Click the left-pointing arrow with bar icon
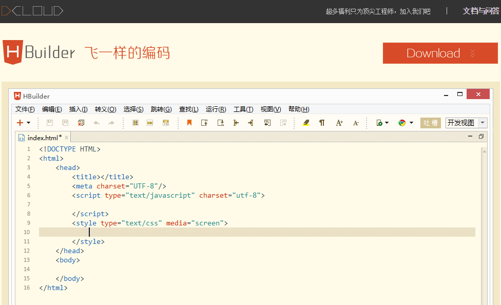The width and height of the screenshot is (501, 305). (236, 123)
